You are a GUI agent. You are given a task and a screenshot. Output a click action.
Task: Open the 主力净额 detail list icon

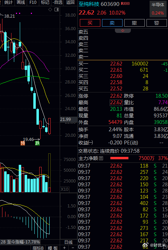(101, 158)
